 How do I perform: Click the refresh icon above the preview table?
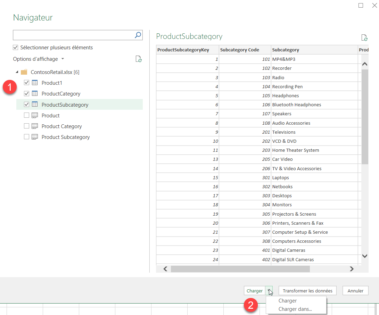[x=364, y=37]
